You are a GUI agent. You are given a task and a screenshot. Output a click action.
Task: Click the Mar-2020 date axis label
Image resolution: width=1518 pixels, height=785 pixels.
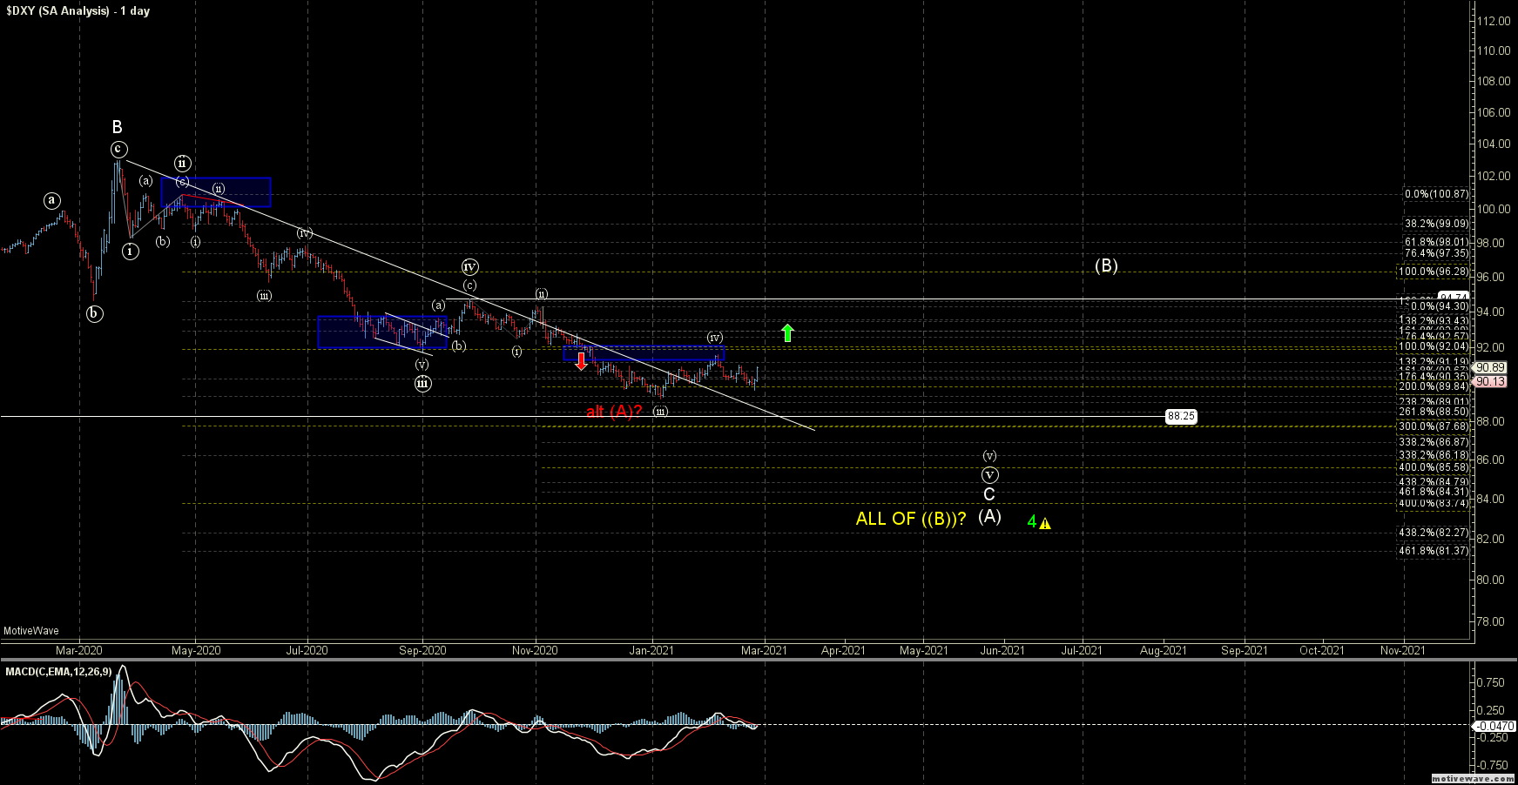[79, 650]
